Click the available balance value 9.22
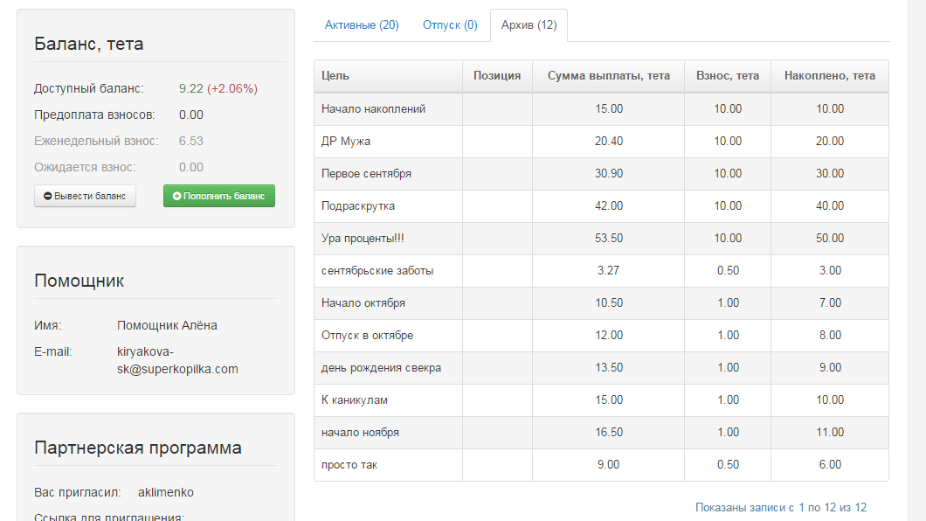This screenshot has height=521, width=926. point(191,88)
